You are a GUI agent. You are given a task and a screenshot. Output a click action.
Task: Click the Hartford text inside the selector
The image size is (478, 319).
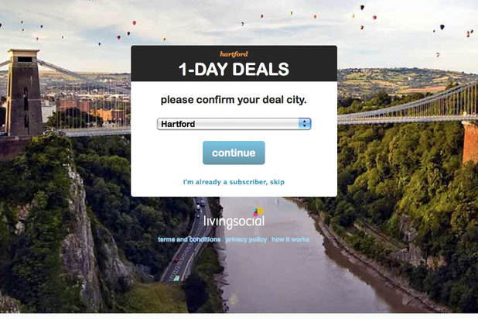click(178, 124)
